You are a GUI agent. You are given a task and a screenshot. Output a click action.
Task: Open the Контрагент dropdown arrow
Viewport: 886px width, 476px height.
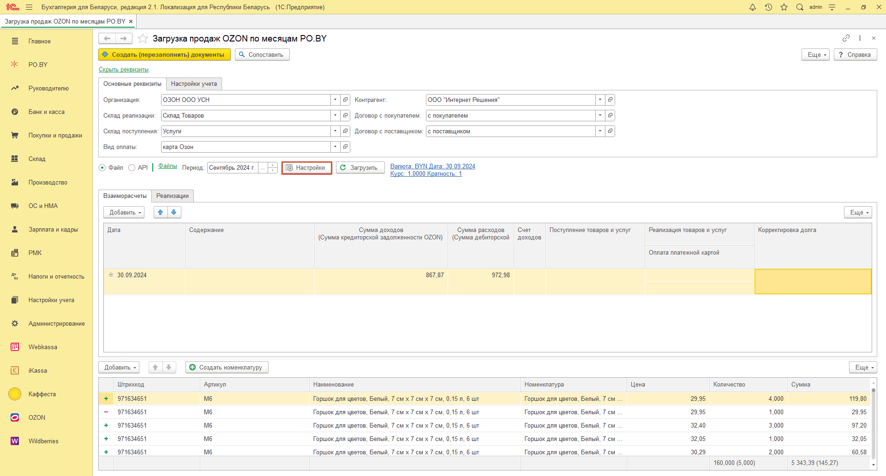point(600,100)
